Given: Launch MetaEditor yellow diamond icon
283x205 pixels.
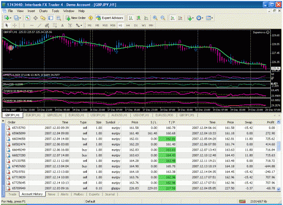Looking at the screenshot, I should [91, 18].
